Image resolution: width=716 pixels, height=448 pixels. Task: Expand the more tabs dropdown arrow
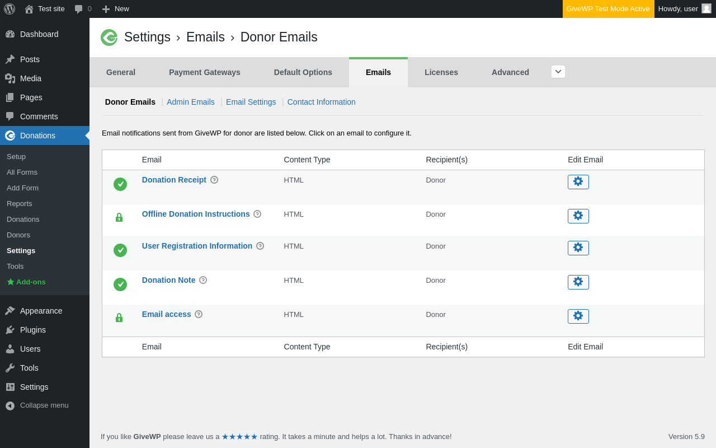point(558,72)
